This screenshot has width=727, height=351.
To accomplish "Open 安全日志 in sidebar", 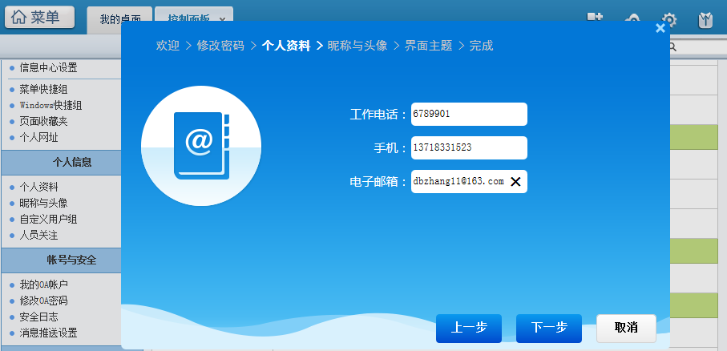I will pyautogui.click(x=38, y=317).
